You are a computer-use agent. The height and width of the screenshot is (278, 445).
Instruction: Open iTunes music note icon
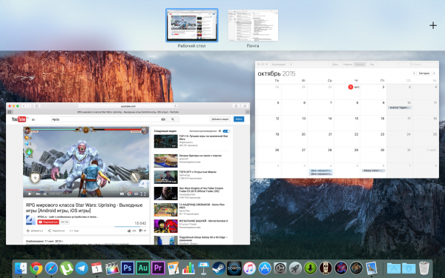click(x=249, y=268)
